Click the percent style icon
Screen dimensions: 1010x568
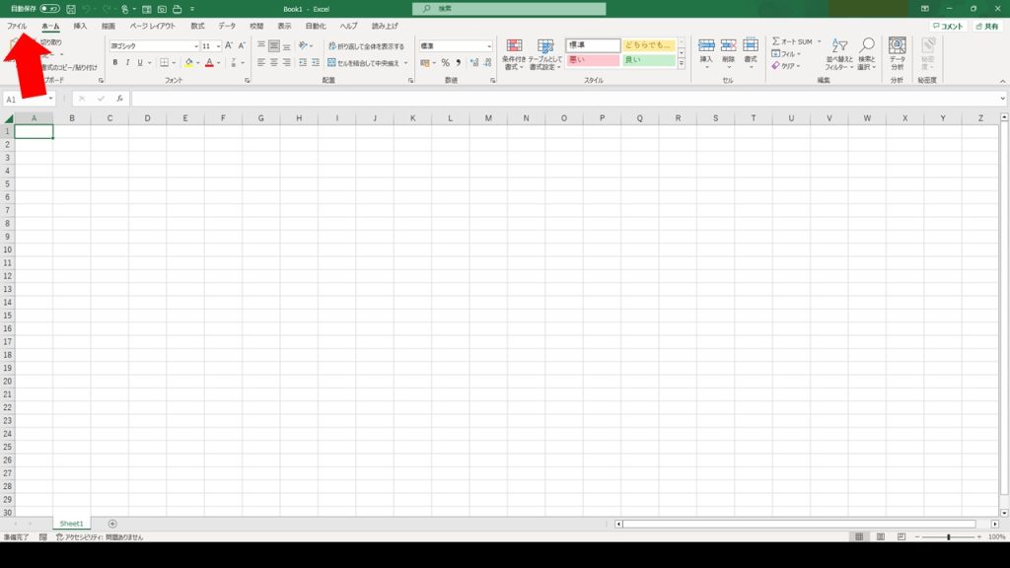coord(445,63)
